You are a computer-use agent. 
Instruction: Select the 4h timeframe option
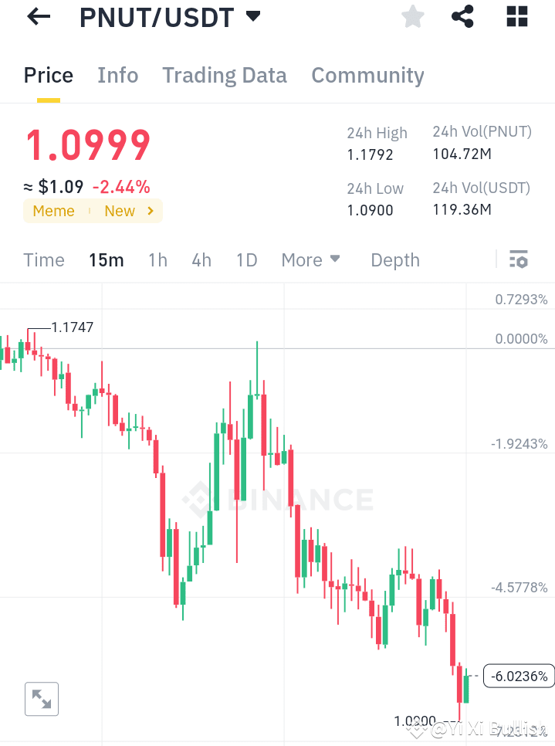coord(201,260)
